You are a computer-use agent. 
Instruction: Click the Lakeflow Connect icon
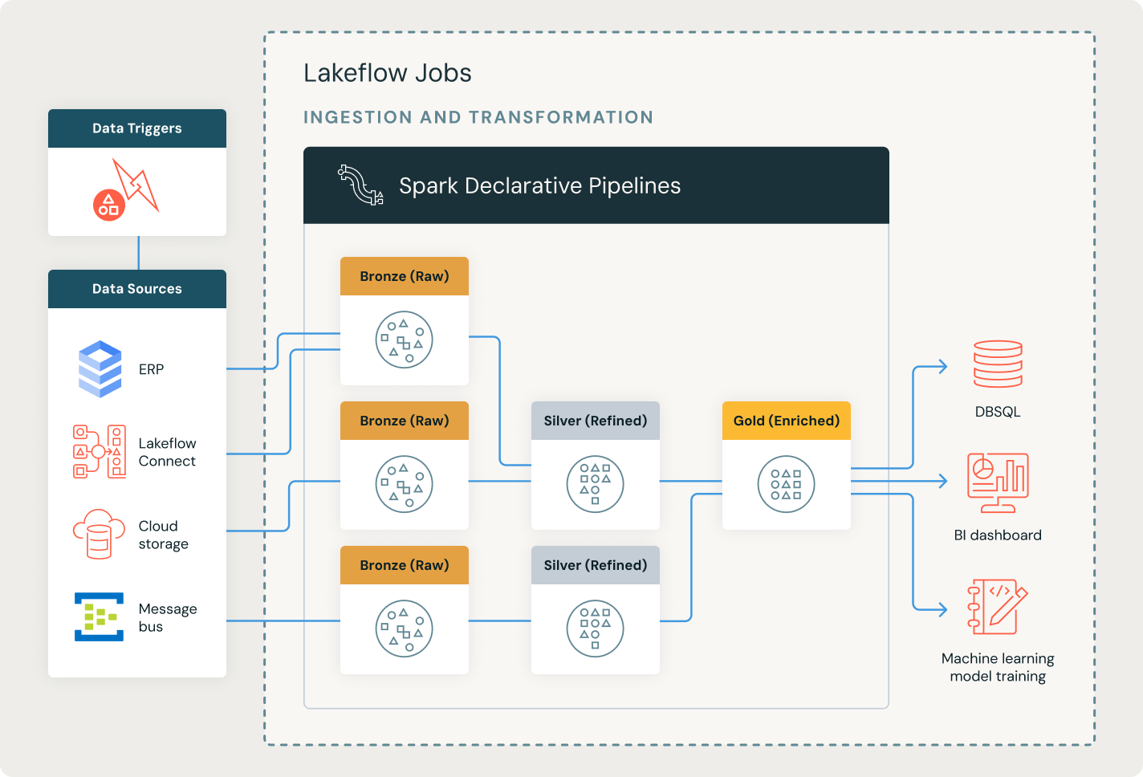click(100, 452)
